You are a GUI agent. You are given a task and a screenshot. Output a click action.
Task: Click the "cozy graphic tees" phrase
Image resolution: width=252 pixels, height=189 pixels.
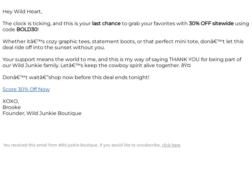(x=67, y=42)
